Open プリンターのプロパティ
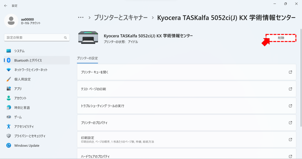The image size is (302, 159). 186,123
